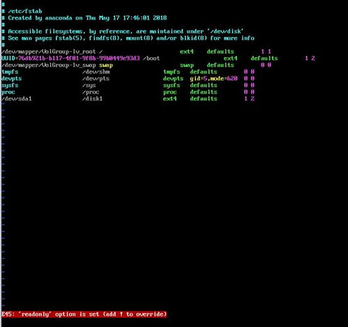
Task: Click the gid=5,mode=620 options text
Action: click(213, 79)
